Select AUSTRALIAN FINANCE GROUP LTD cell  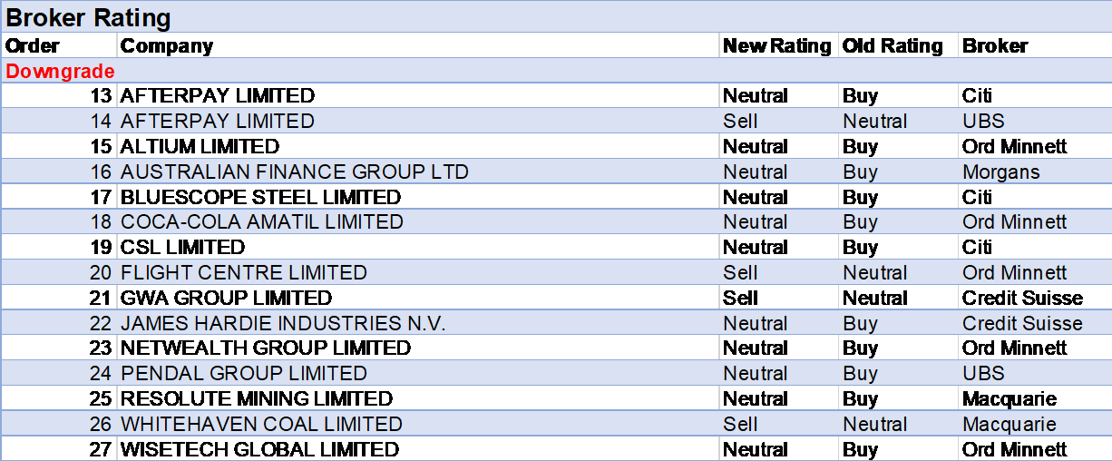pos(295,172)
